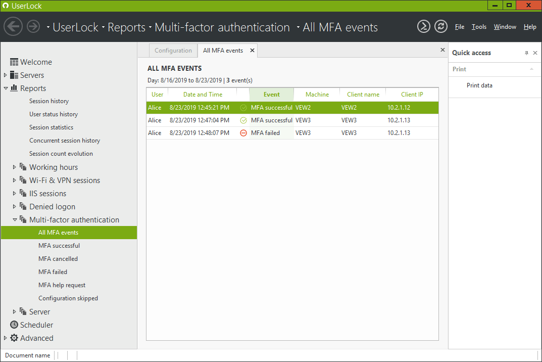Sort by the Date and Time column
This screenshot has width=542, height=362.
click(x=203, y=95)
